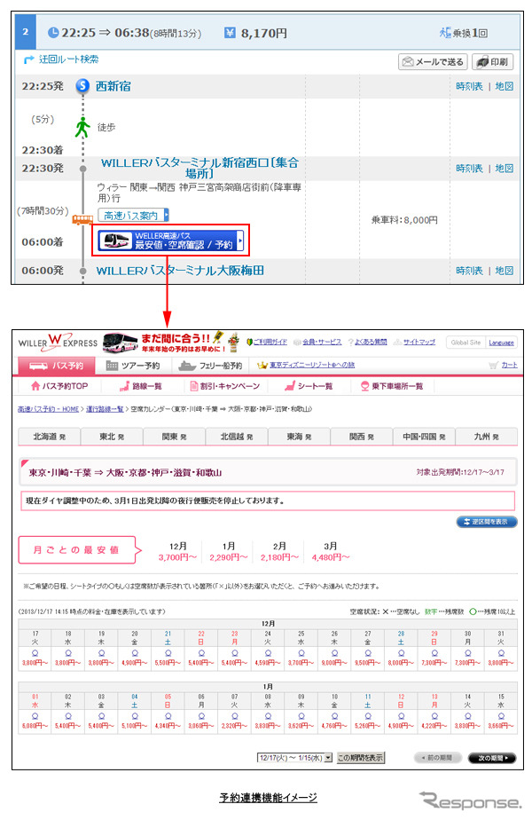Image resolution: width=532 pixels, height=820 pixels.
Task: Select the 九州 発 region tab
Action: point(486,436)
